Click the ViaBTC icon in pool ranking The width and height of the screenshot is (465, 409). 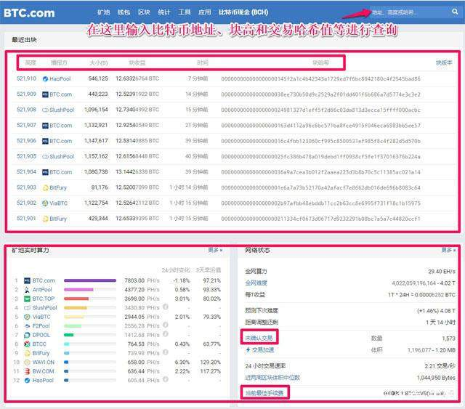click(27, 317)
